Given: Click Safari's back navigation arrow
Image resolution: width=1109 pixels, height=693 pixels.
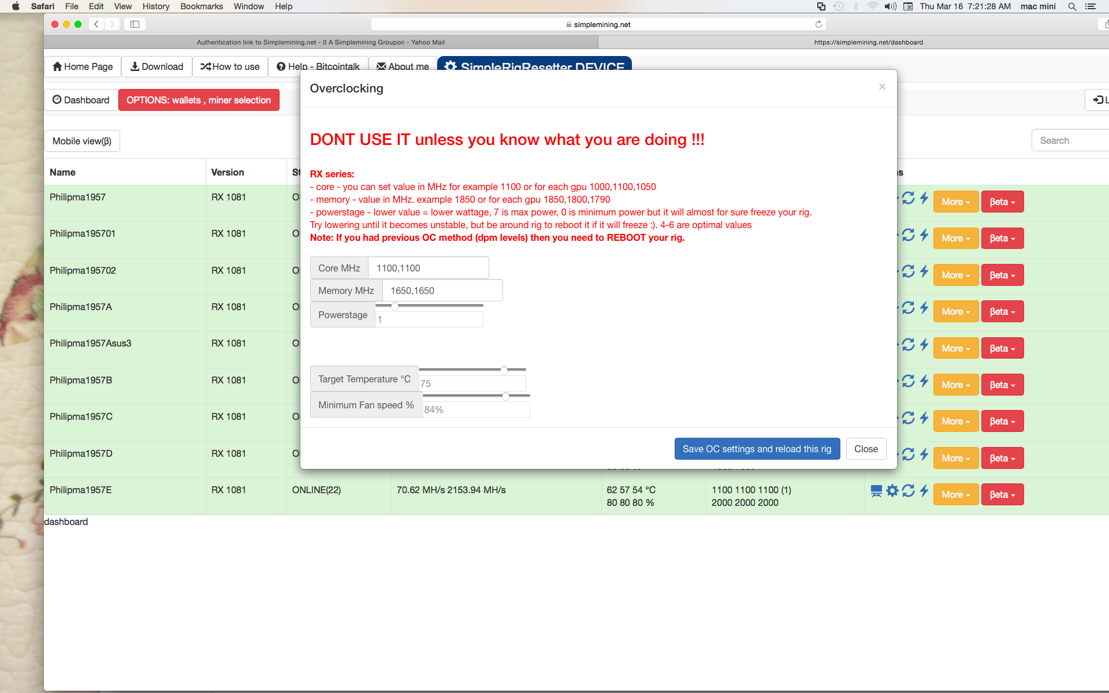Looking at the screenshot, I should tap(96, 24).
